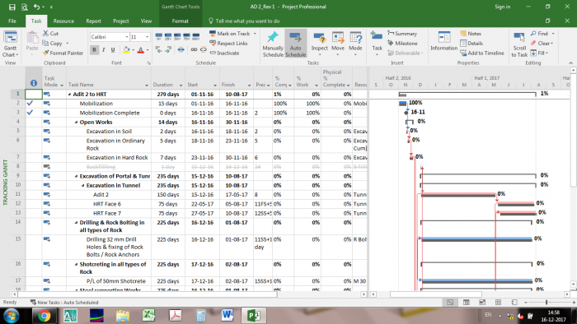Switch to the Resource ribbon tab
Viewport: 577px width, 324px height.
(x=63, y=21)
